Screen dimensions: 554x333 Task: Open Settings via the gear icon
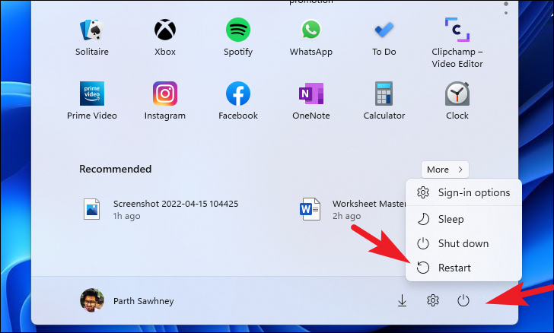(433, 300)
